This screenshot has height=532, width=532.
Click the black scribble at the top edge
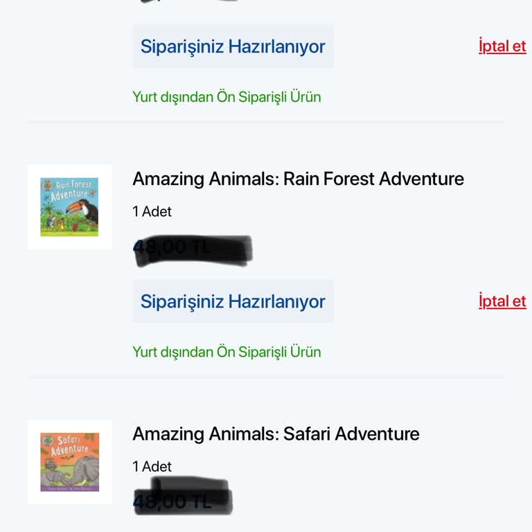point(188,1)
